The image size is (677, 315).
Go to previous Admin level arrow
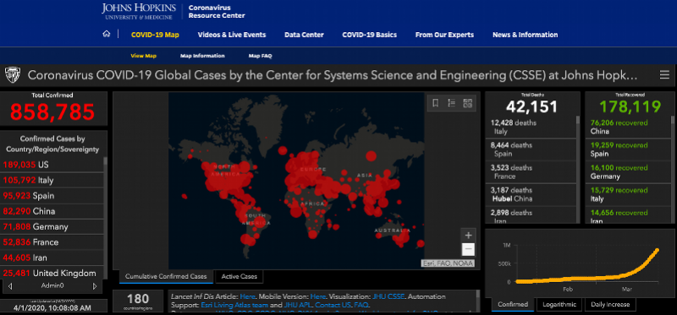(x=10, y=285)
